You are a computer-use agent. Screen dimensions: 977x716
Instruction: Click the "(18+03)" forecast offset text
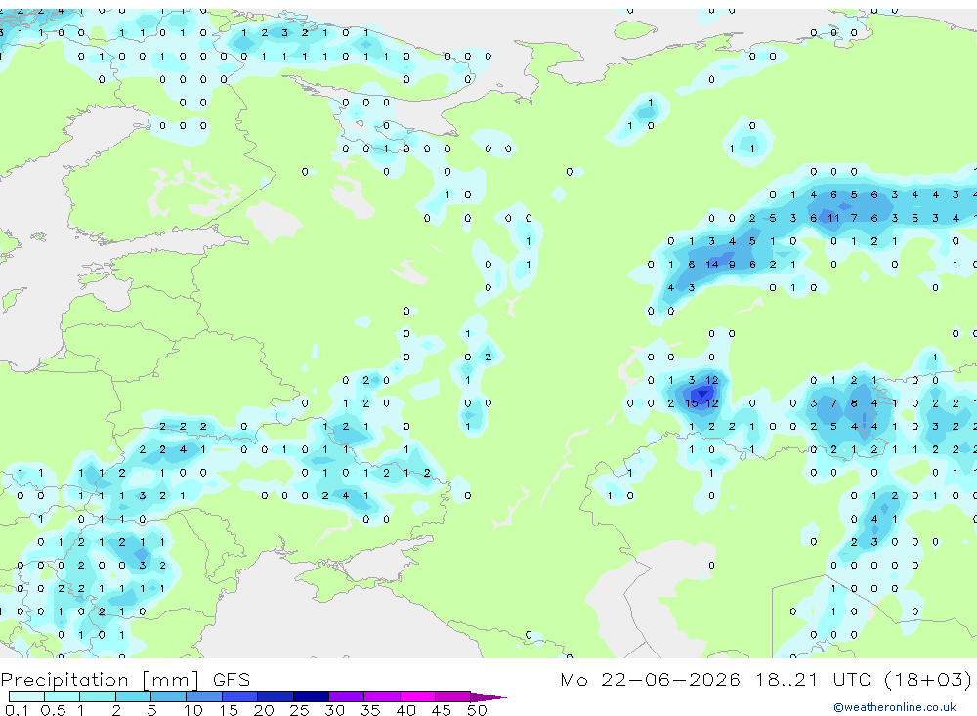pyautogui.click(x=928, y=679)
